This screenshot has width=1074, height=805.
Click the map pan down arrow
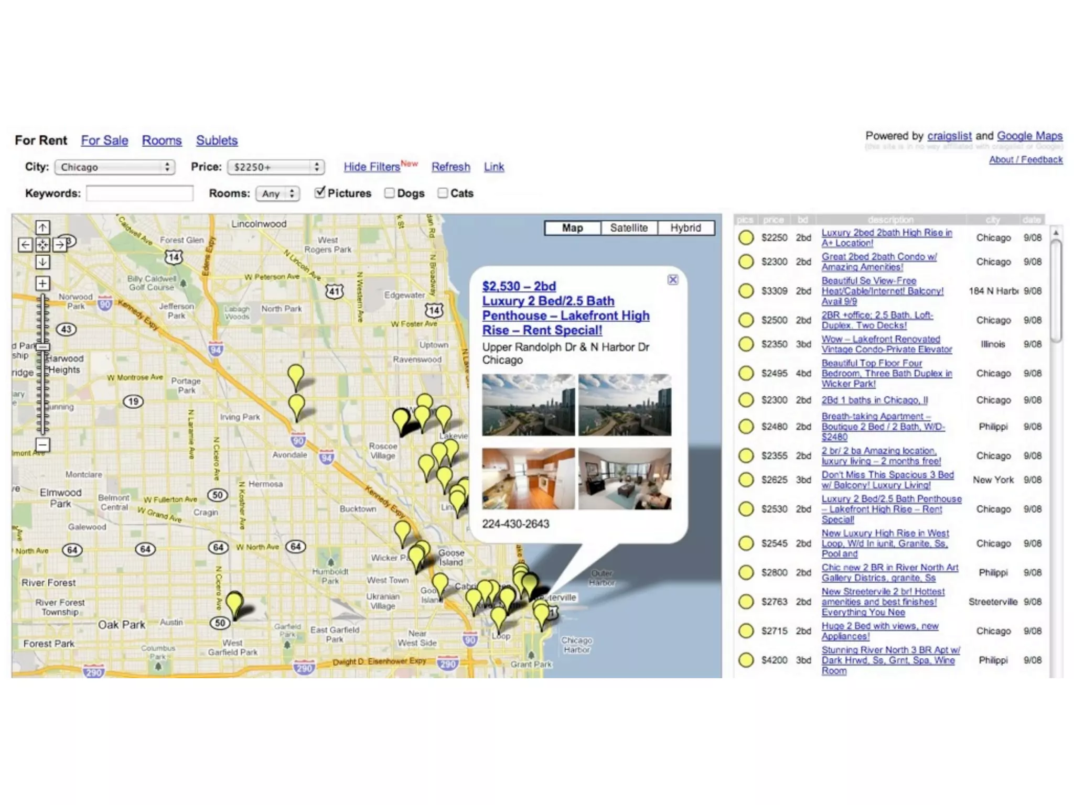click(x=42, y=262)
